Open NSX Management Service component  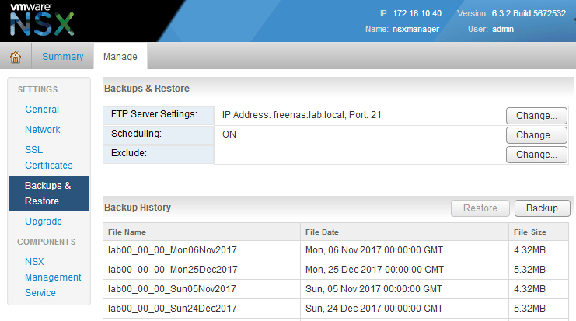[x=52, y=277]
